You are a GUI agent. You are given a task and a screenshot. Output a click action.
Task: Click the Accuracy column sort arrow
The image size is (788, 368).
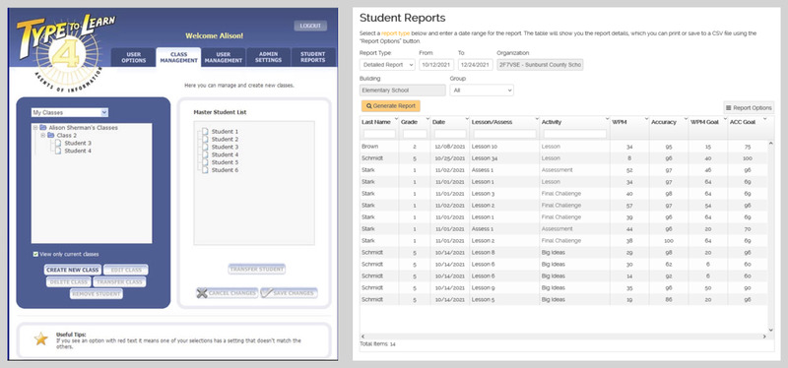686,119
